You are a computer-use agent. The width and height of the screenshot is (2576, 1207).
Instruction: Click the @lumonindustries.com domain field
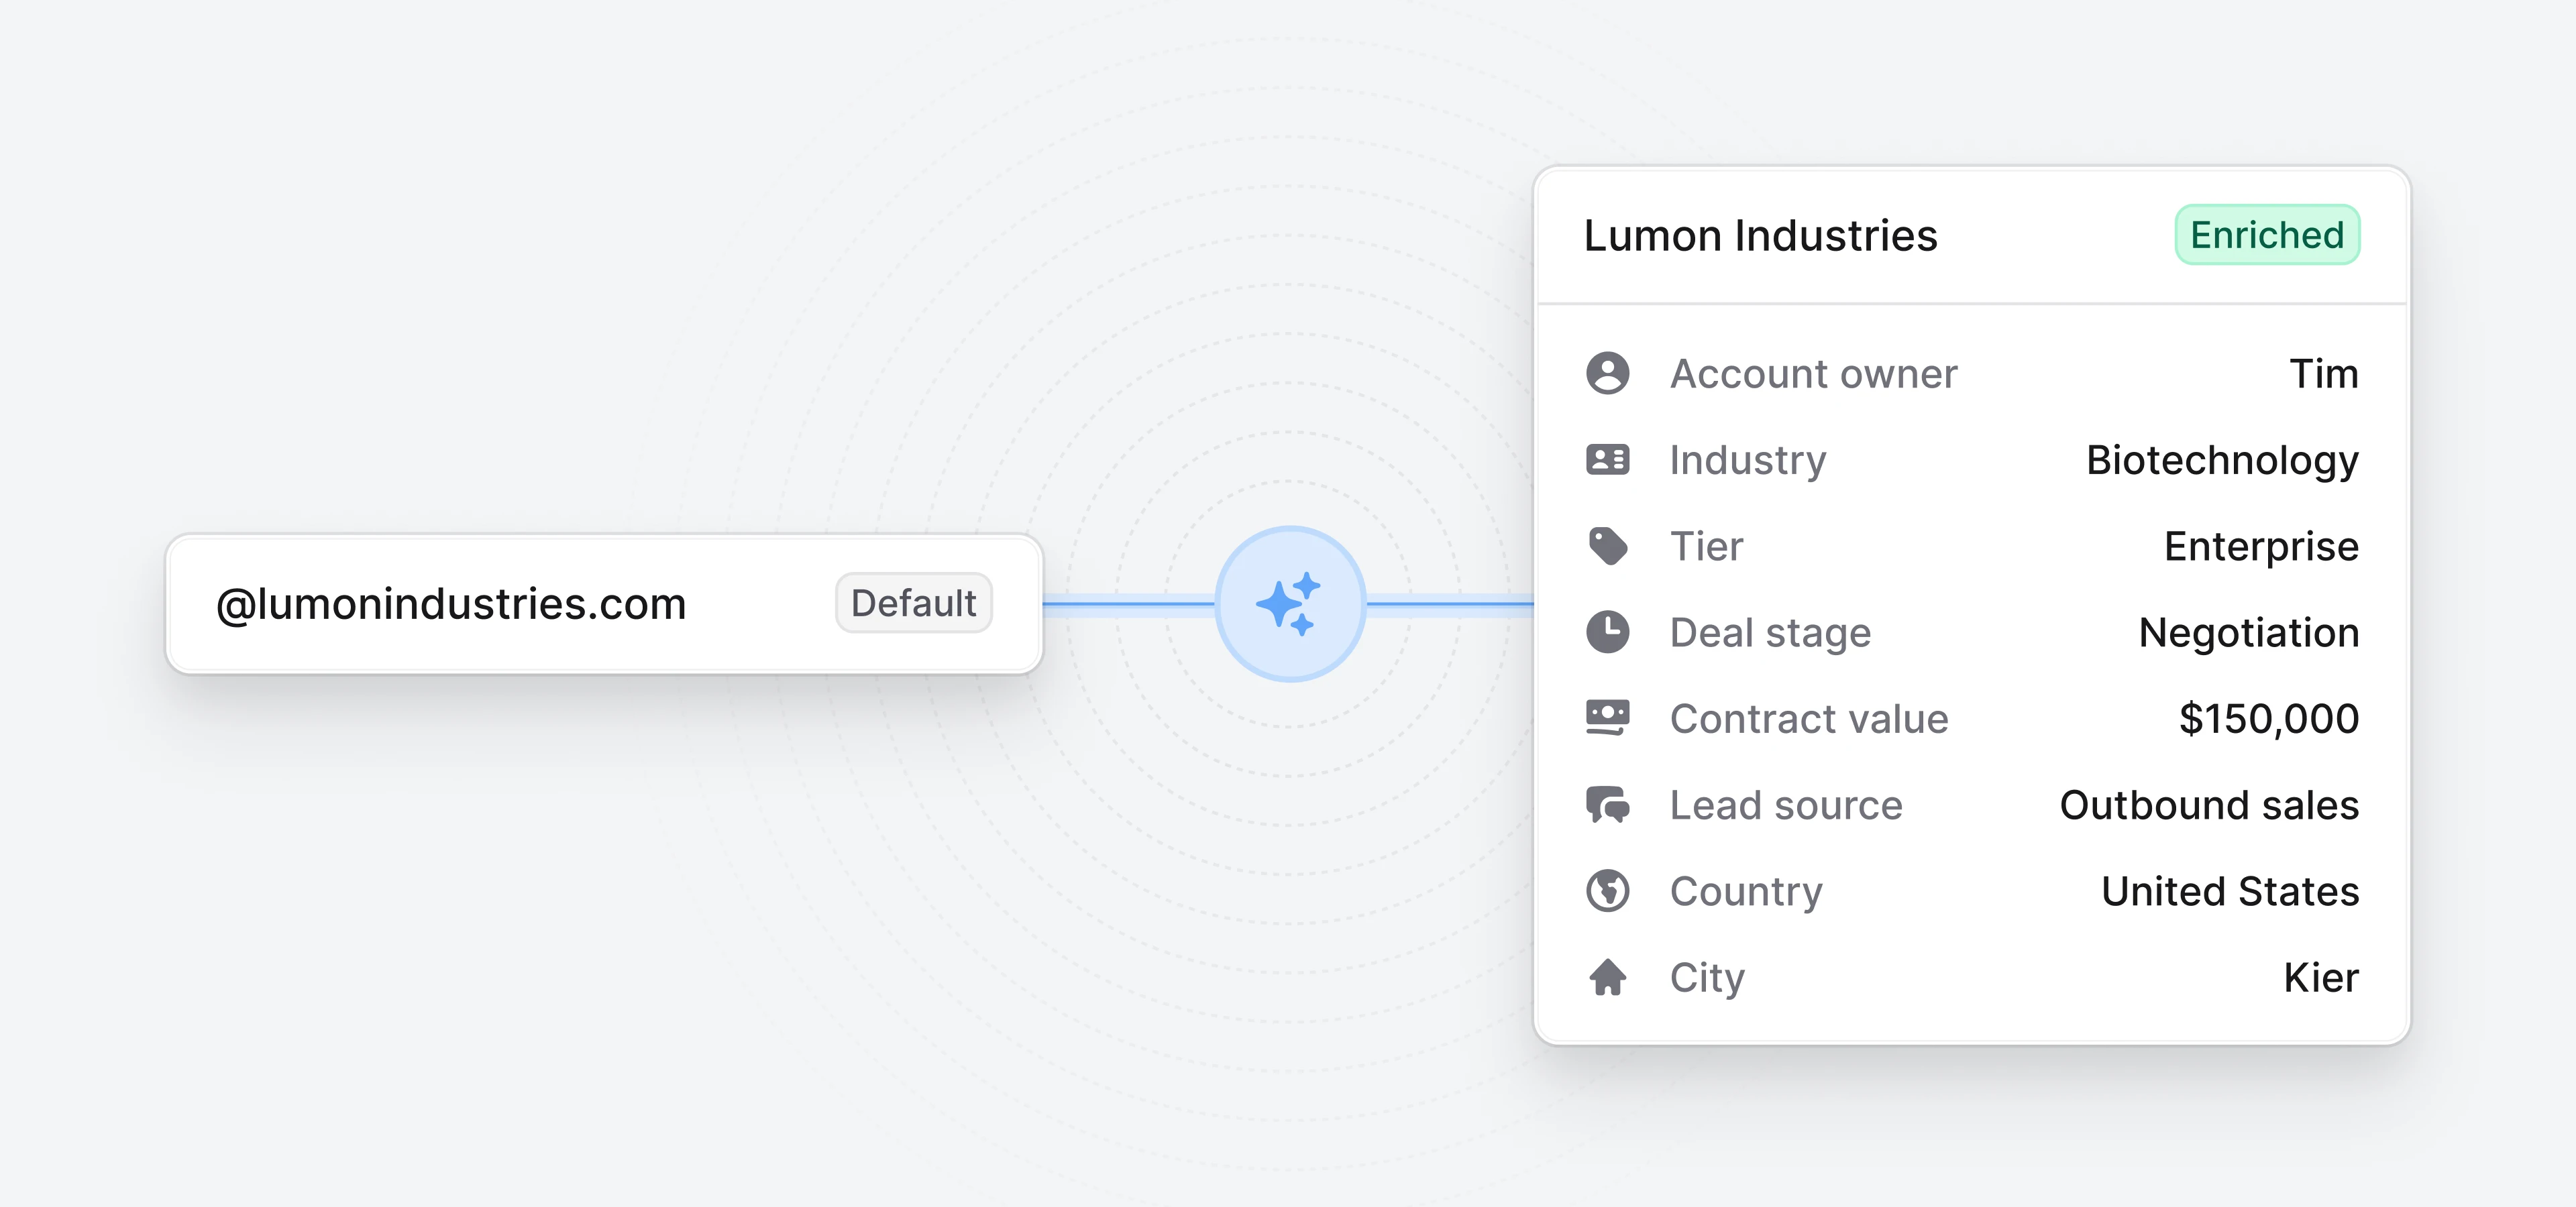(x=452, y=604)
